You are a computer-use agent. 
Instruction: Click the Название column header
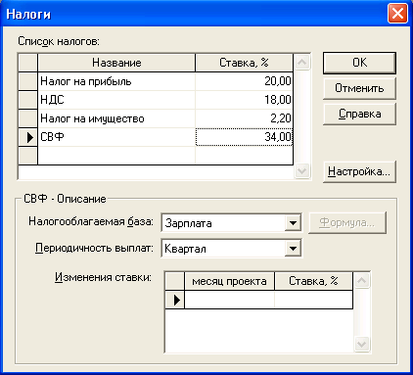[116, 63]
